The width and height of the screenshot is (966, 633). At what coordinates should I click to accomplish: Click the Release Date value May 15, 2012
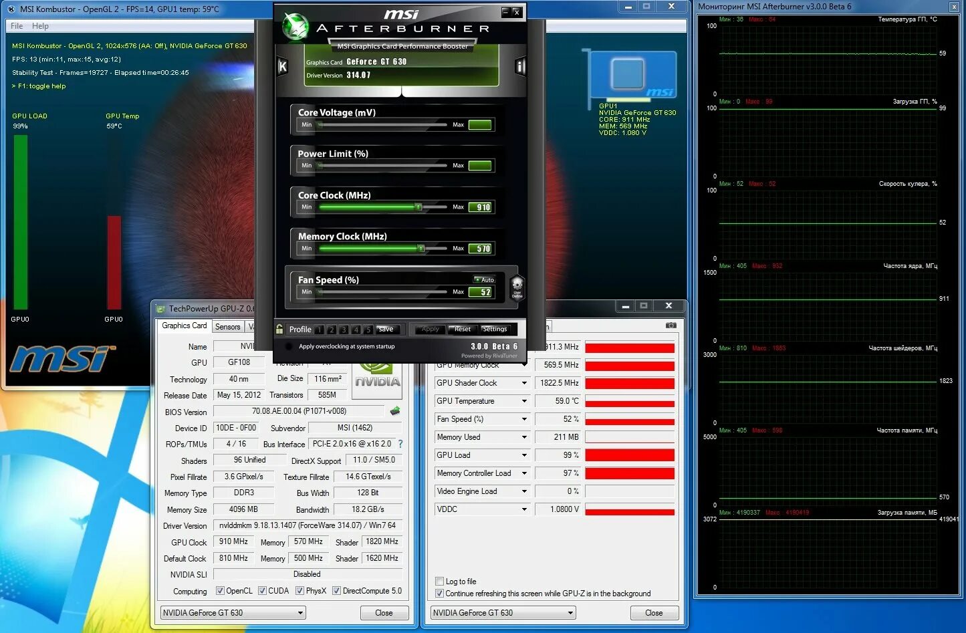point(239,395)
